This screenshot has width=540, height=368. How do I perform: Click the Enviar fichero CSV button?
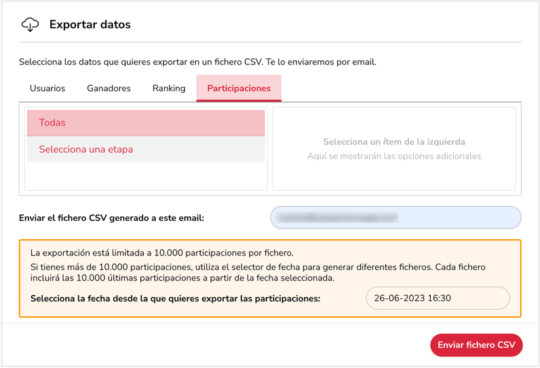[x=476, y=345]
